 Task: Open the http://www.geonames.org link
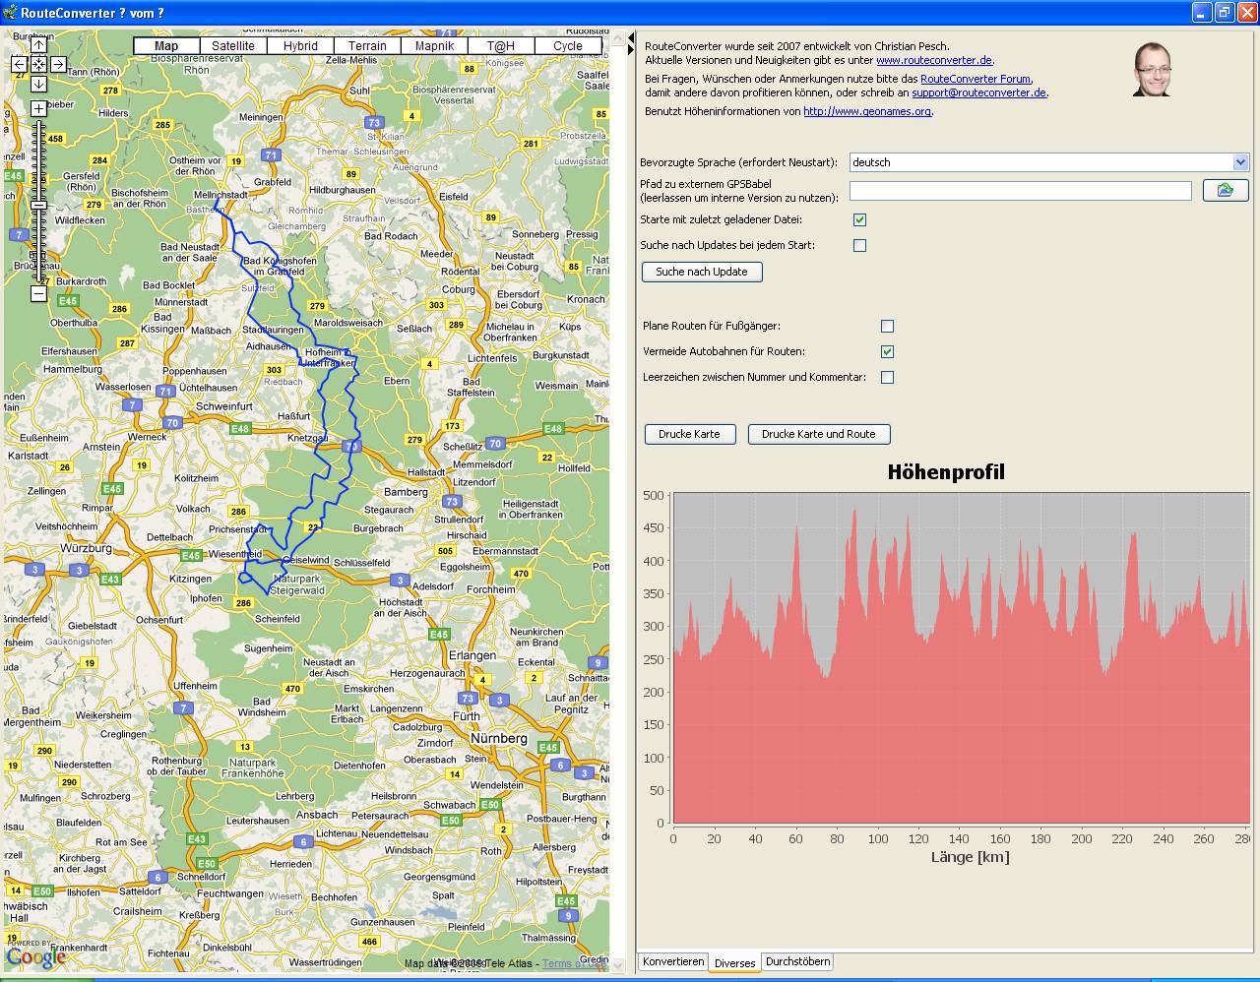[867, 111]
